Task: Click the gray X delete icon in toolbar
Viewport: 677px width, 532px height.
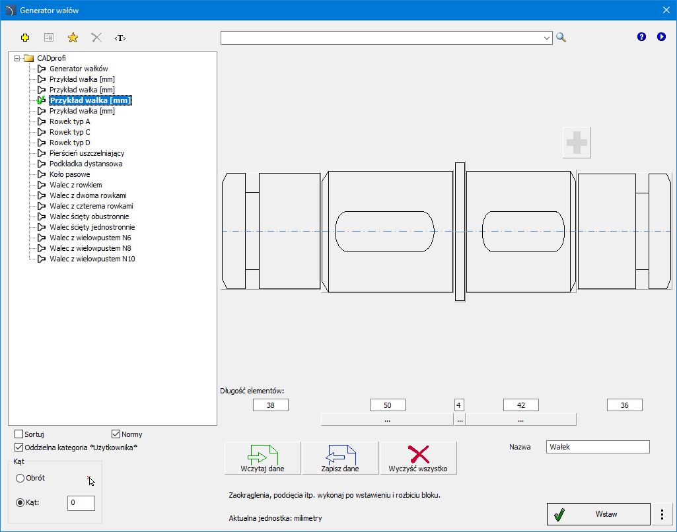Action: click(96, 38)
